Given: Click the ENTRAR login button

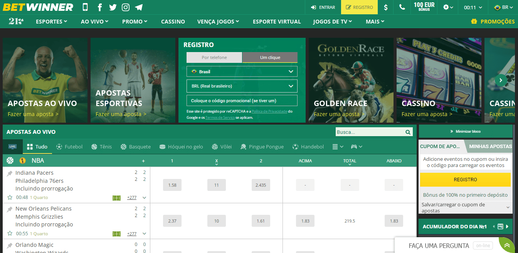Looking at the screenshot, I should 323,7.
